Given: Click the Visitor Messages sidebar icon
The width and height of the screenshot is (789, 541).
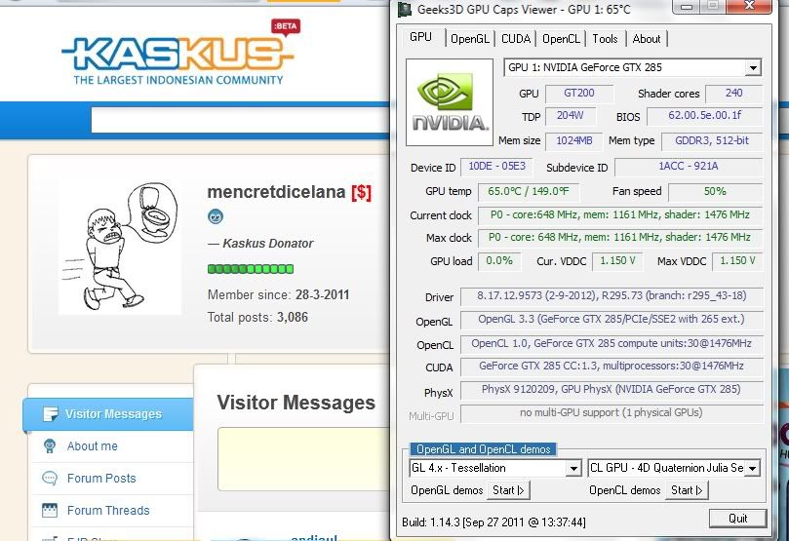Looking at the screenshot, I should [x=50, y=414].
